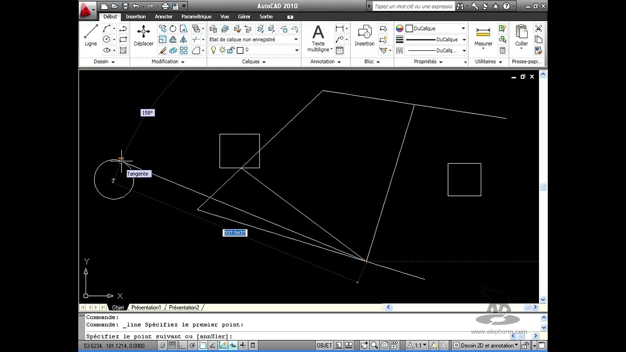Click the cut scissors icon
The image size is (626, 352).
pos(538,29)
